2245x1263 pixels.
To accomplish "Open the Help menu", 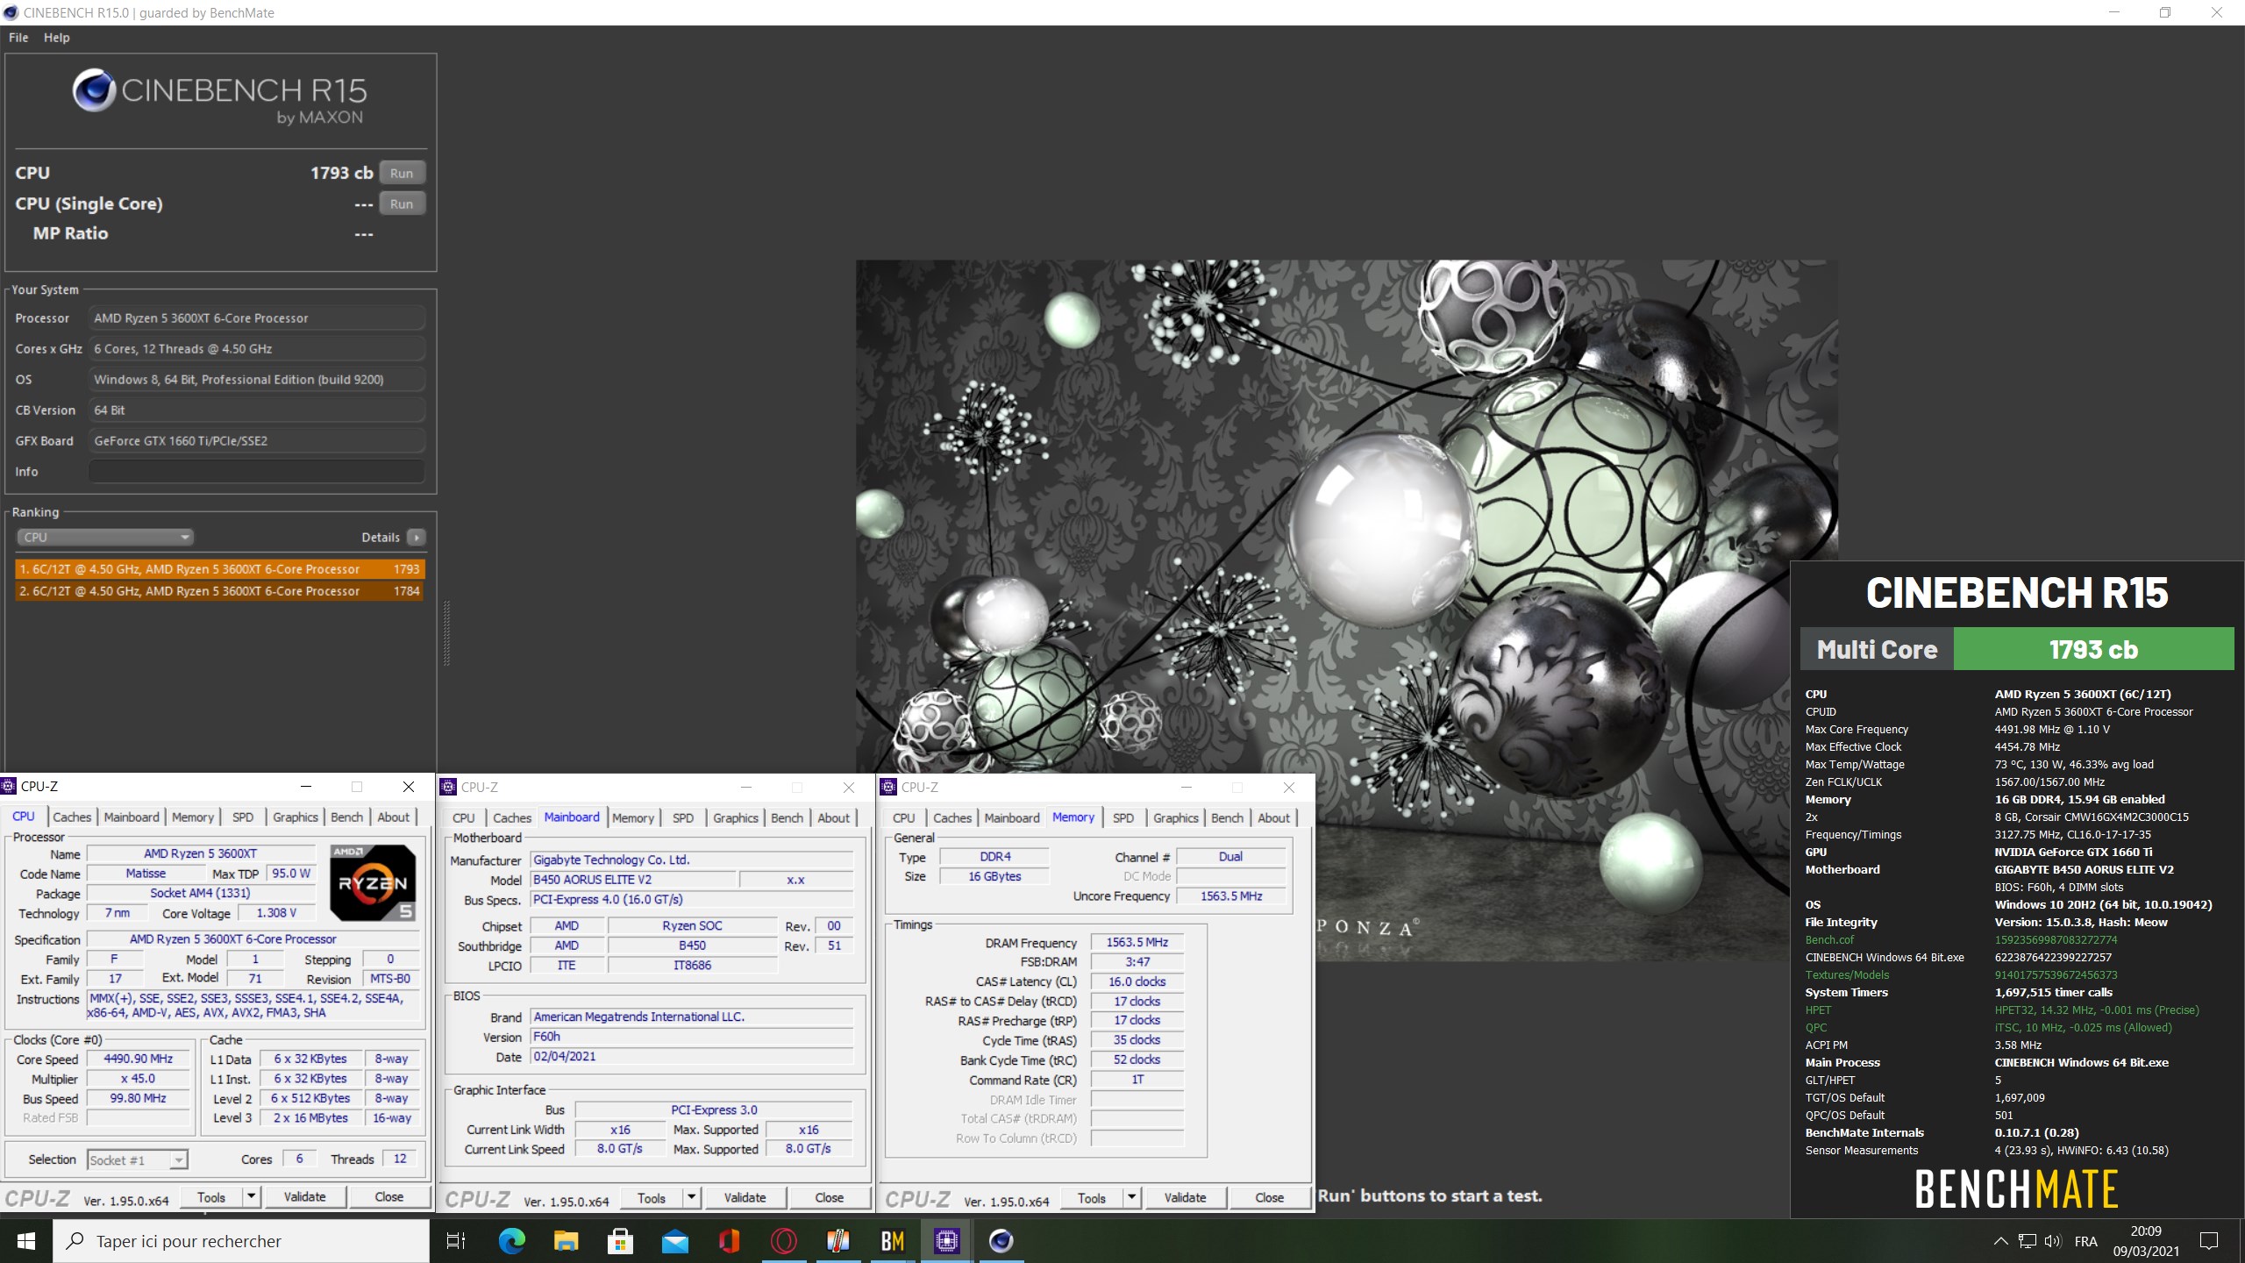I will [x=57, y=38].
